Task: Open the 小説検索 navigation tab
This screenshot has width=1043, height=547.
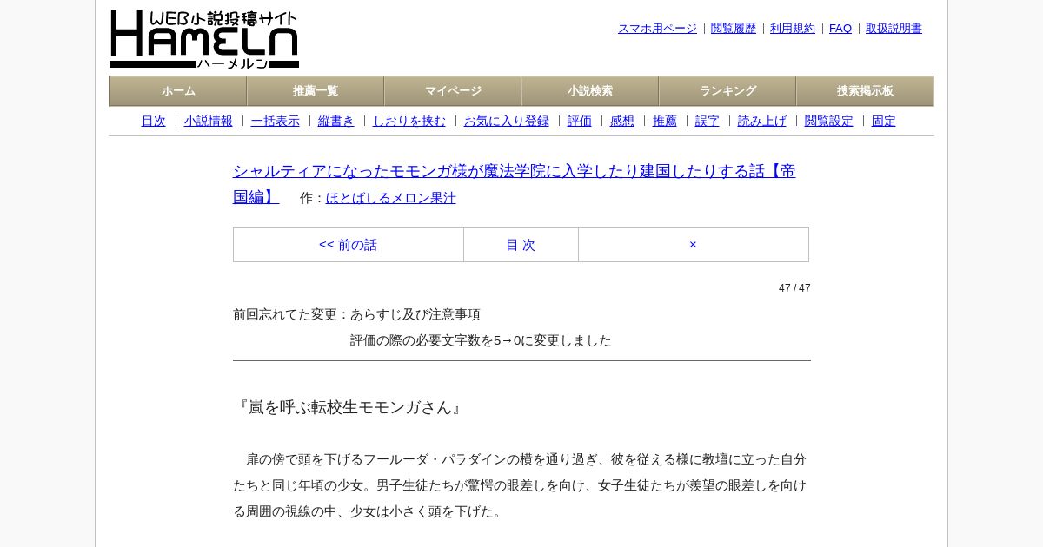Action: coord(590,91)
